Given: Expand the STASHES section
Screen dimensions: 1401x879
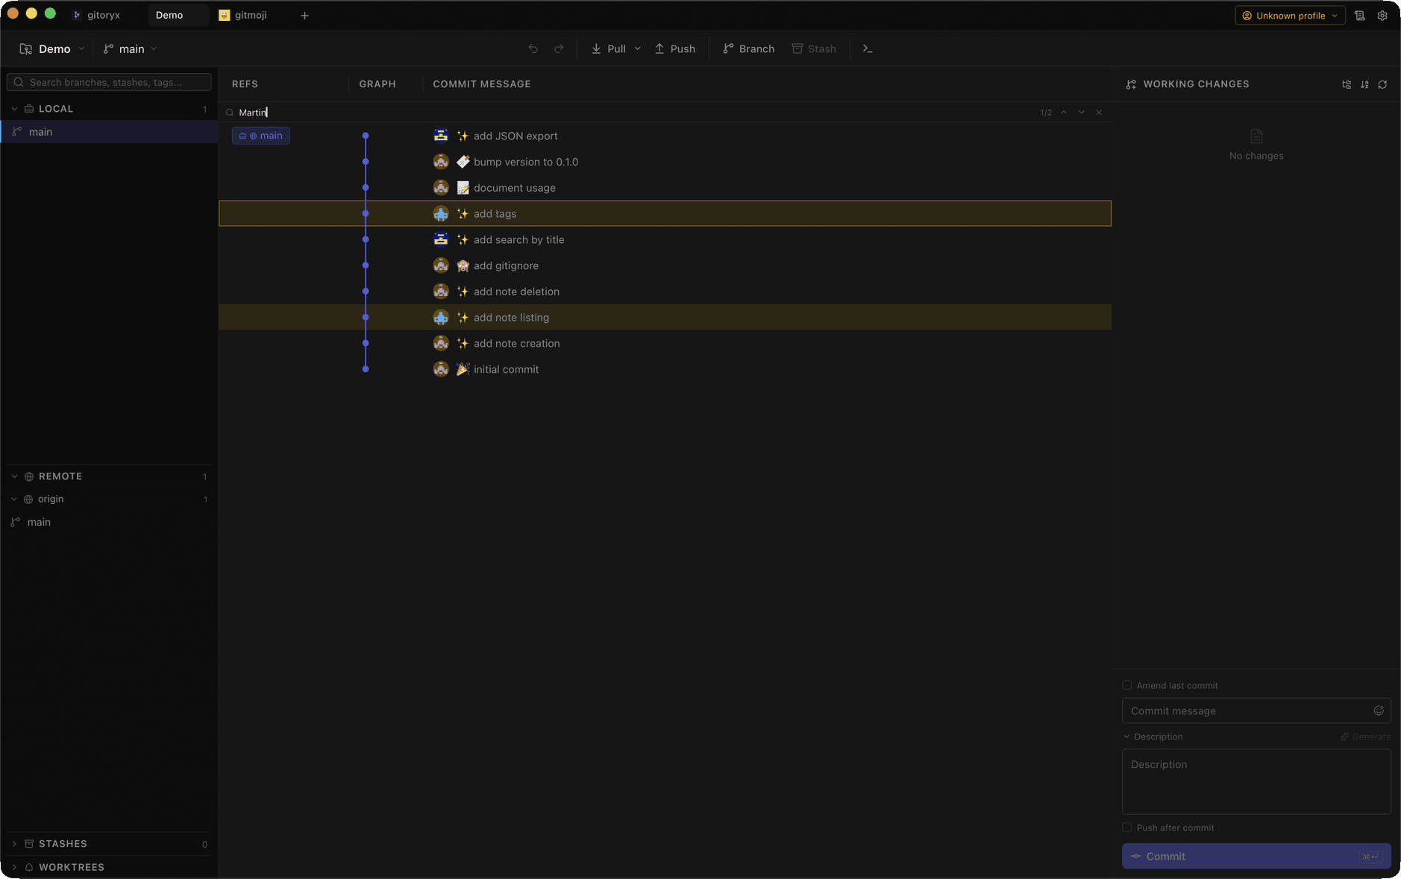Looking at the screenshot, I should 14,844.
